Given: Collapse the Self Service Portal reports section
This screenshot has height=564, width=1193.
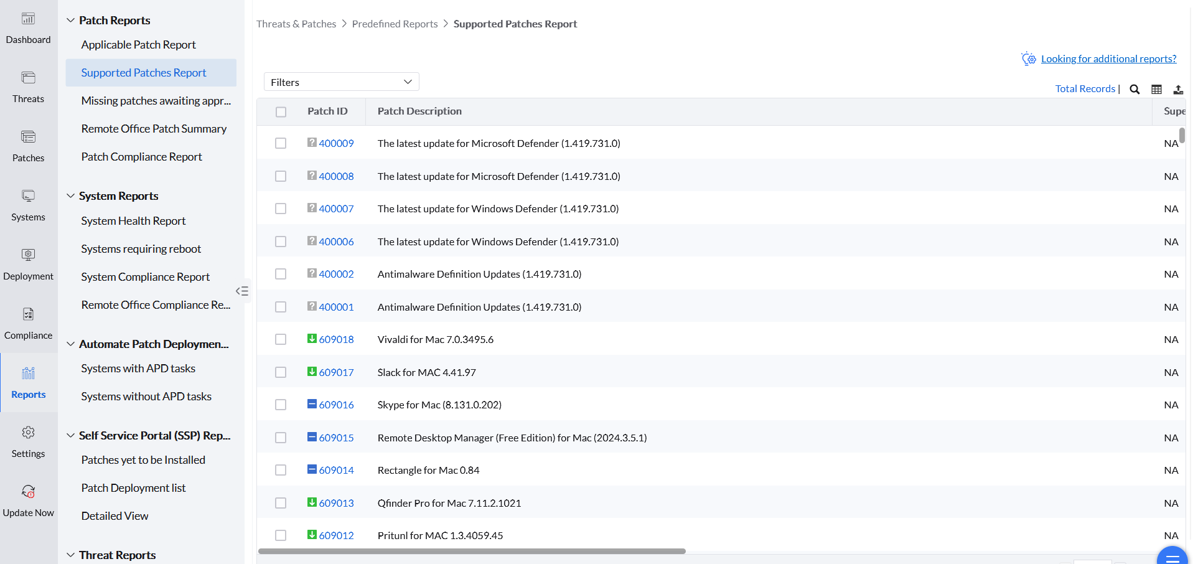Looking at the screenshot, I should [71, 436].
